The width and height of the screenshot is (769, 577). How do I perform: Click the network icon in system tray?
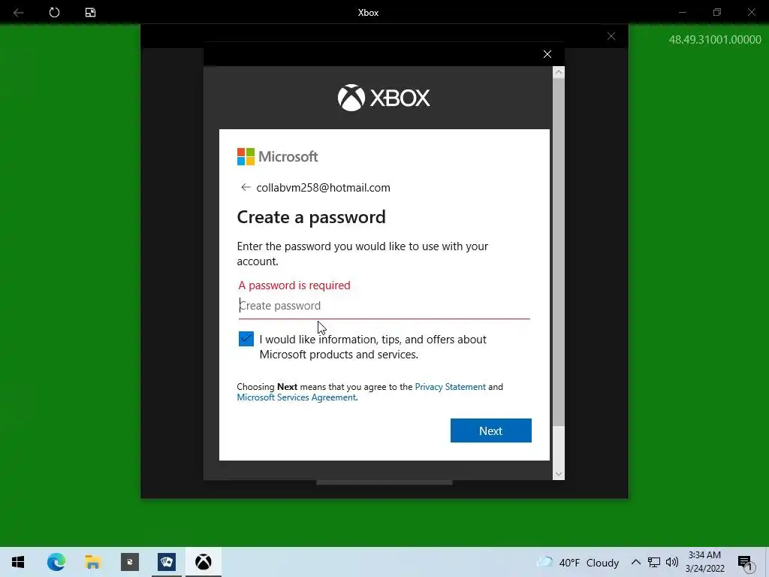click(x=654, y=562)
